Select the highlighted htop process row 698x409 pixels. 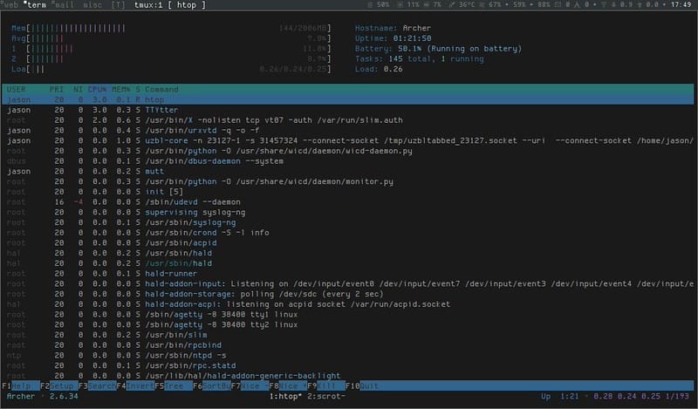pyautogui.click(x=347, y=99)
